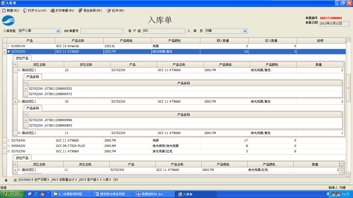353x198 pixels.
Task: Expand the 527024W product row
Action: point(9,141)
